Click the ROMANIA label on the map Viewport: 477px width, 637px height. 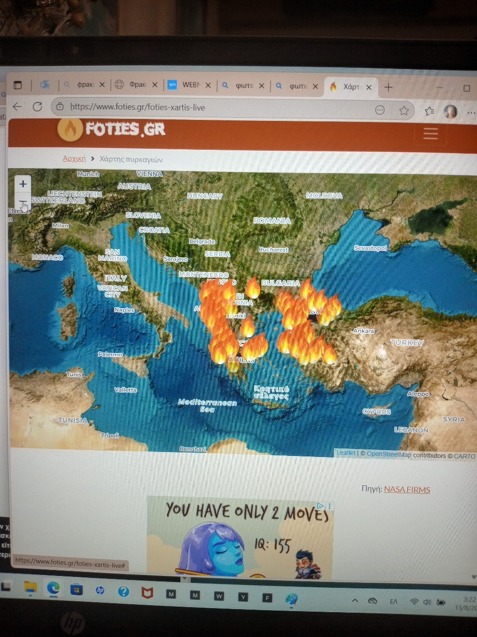[272, 220]
